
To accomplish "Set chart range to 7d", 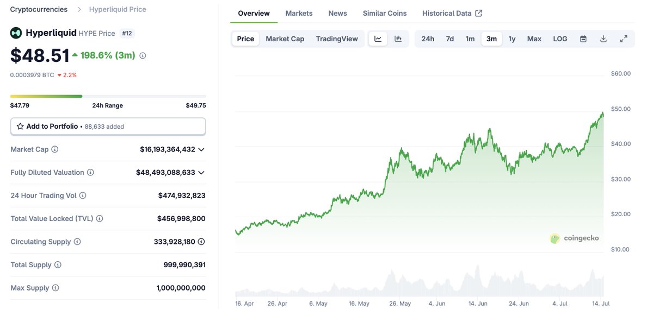I will (450, 39).
